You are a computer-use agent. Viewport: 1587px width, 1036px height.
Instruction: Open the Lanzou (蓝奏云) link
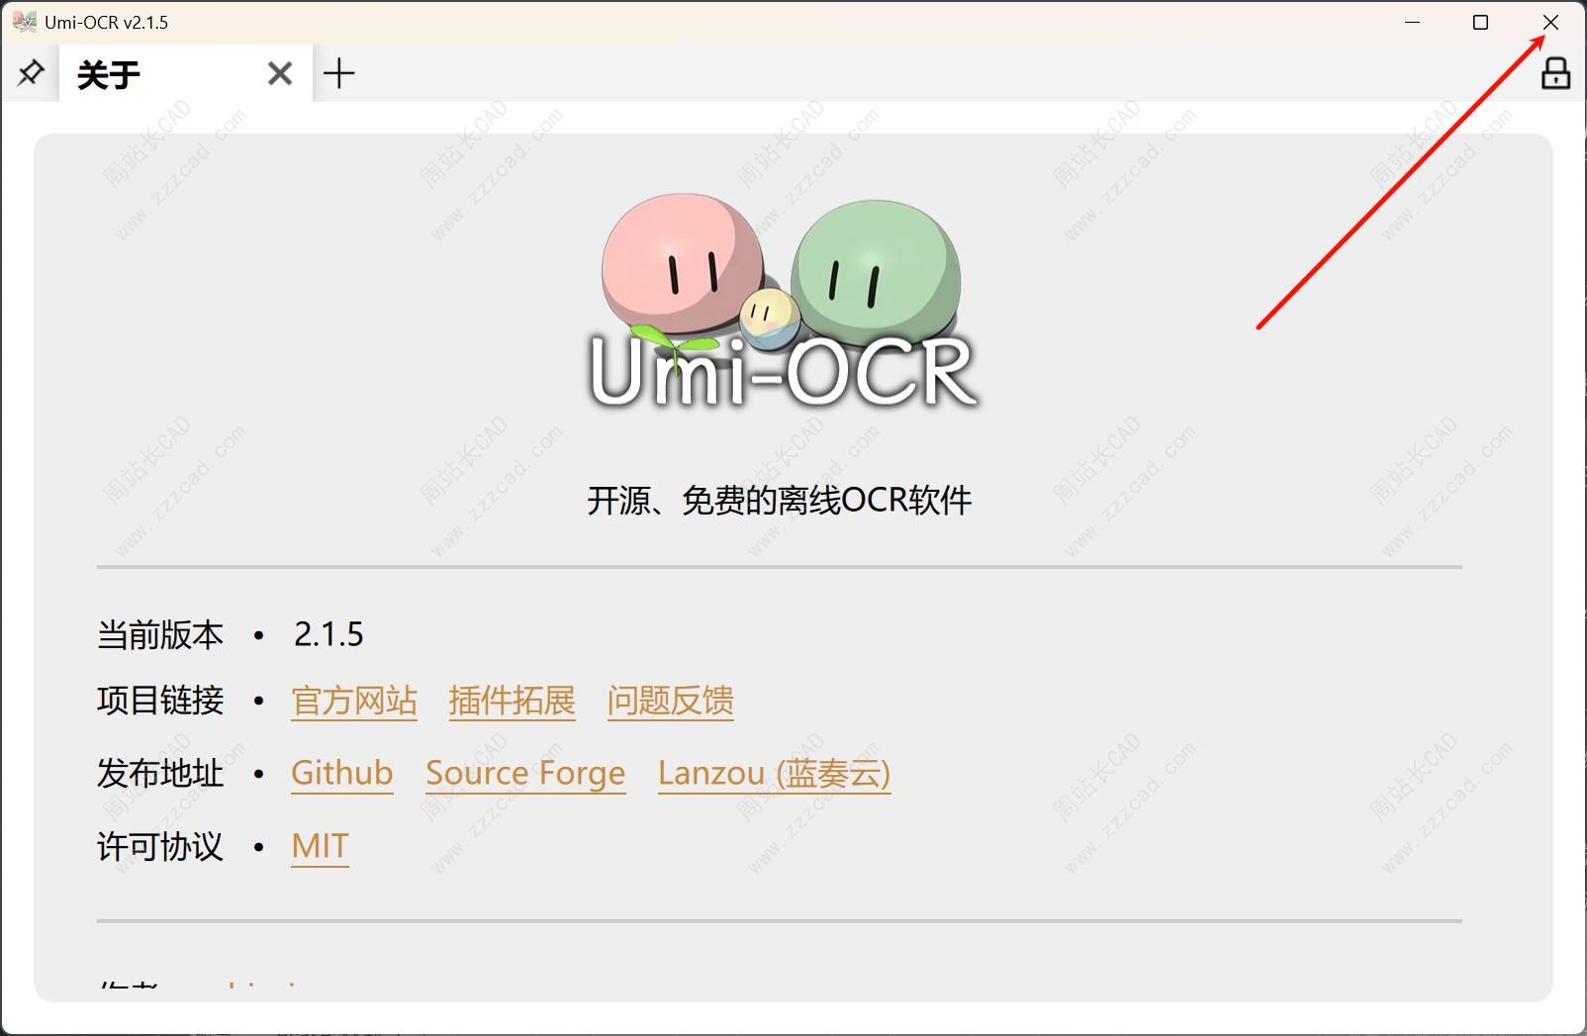775,773
